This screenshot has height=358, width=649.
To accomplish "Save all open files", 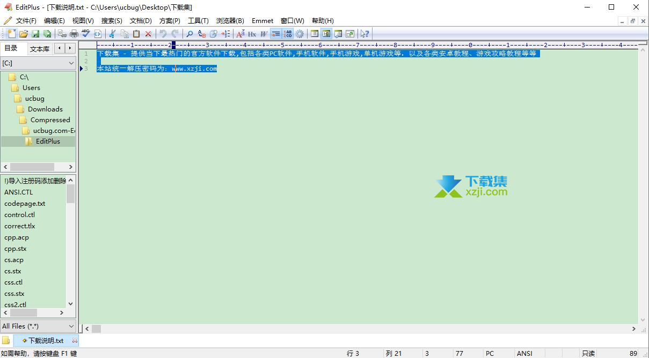I will click(x=47, y=34).
